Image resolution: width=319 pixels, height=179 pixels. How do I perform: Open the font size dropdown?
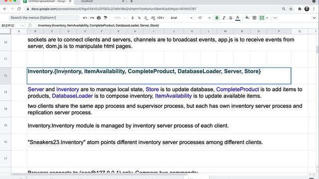204,18
